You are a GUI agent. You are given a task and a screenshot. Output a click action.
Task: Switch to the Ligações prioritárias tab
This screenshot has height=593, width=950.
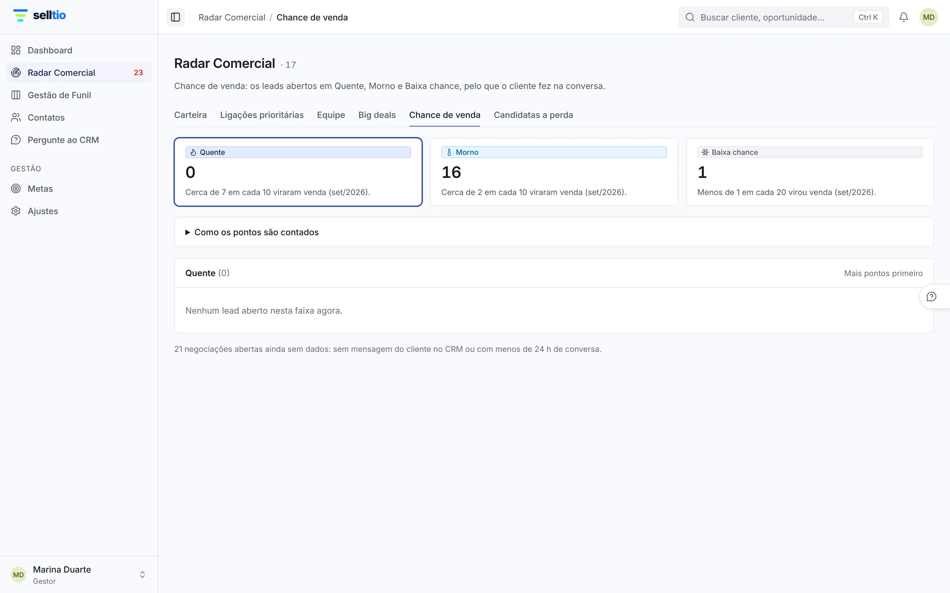click(262, 115)
